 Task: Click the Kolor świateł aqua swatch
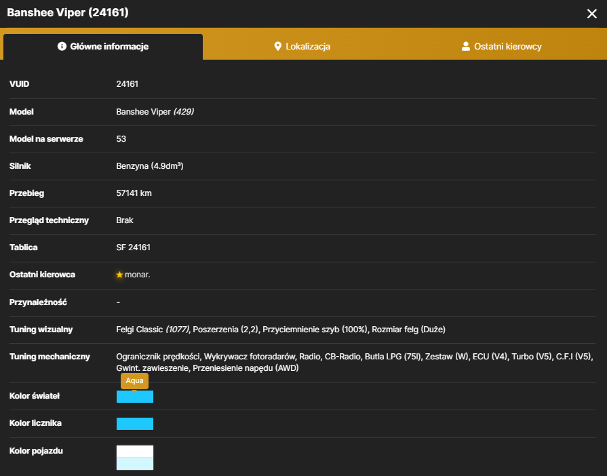[x=135, y=397]
